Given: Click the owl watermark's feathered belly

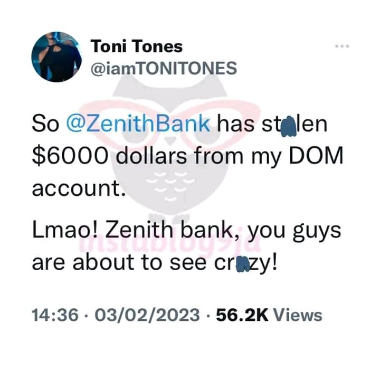Looking at the screenshot, I should coord(170,186).
